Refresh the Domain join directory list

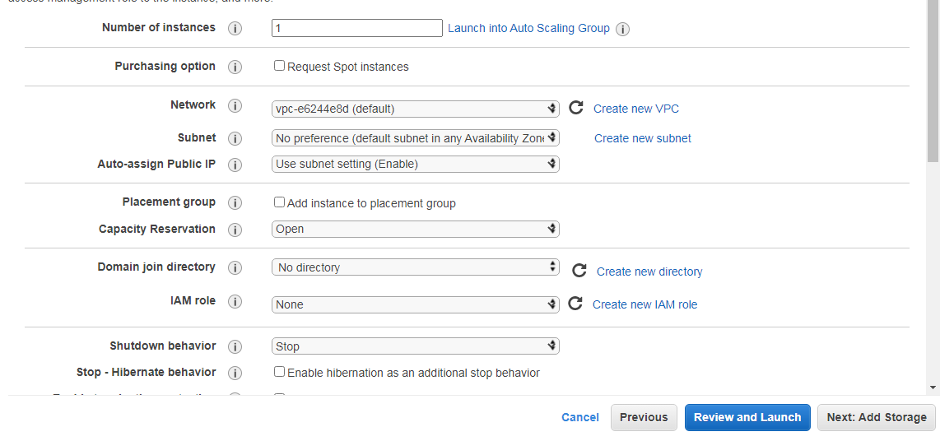click(x=579, y=271)
